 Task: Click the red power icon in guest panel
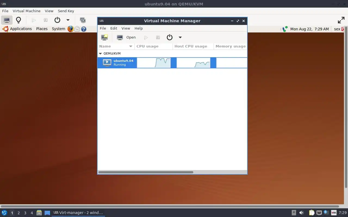pos(343,29)
